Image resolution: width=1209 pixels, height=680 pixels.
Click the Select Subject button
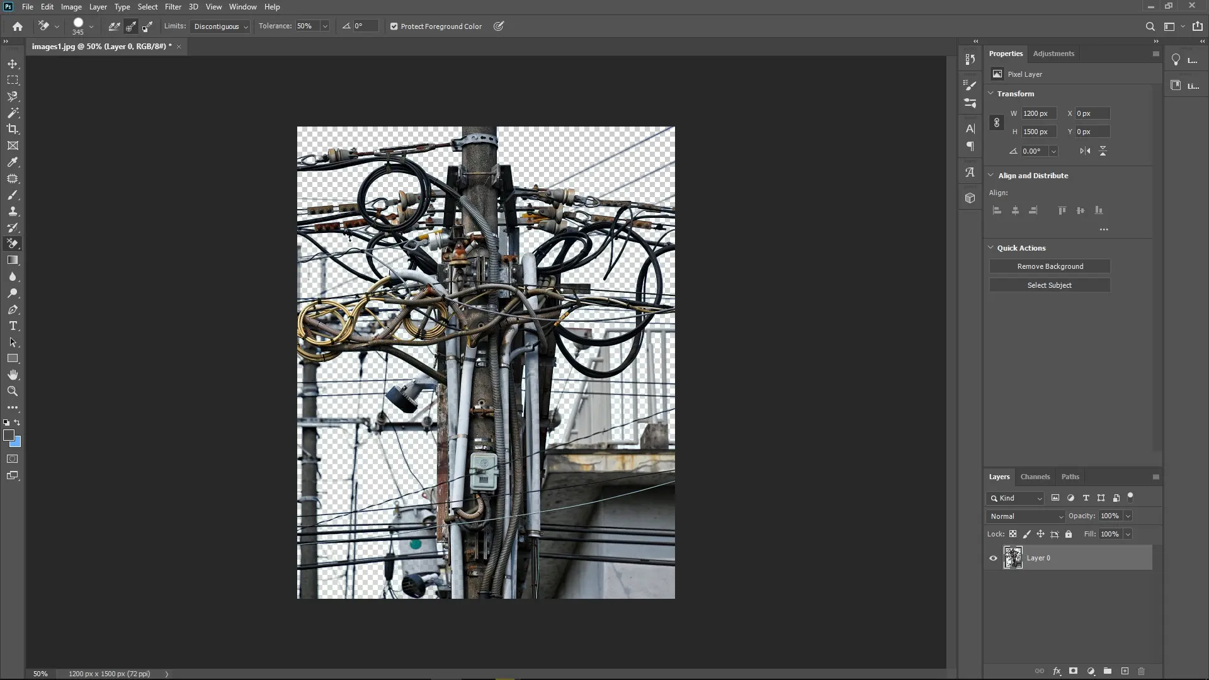click(1050, 285)
